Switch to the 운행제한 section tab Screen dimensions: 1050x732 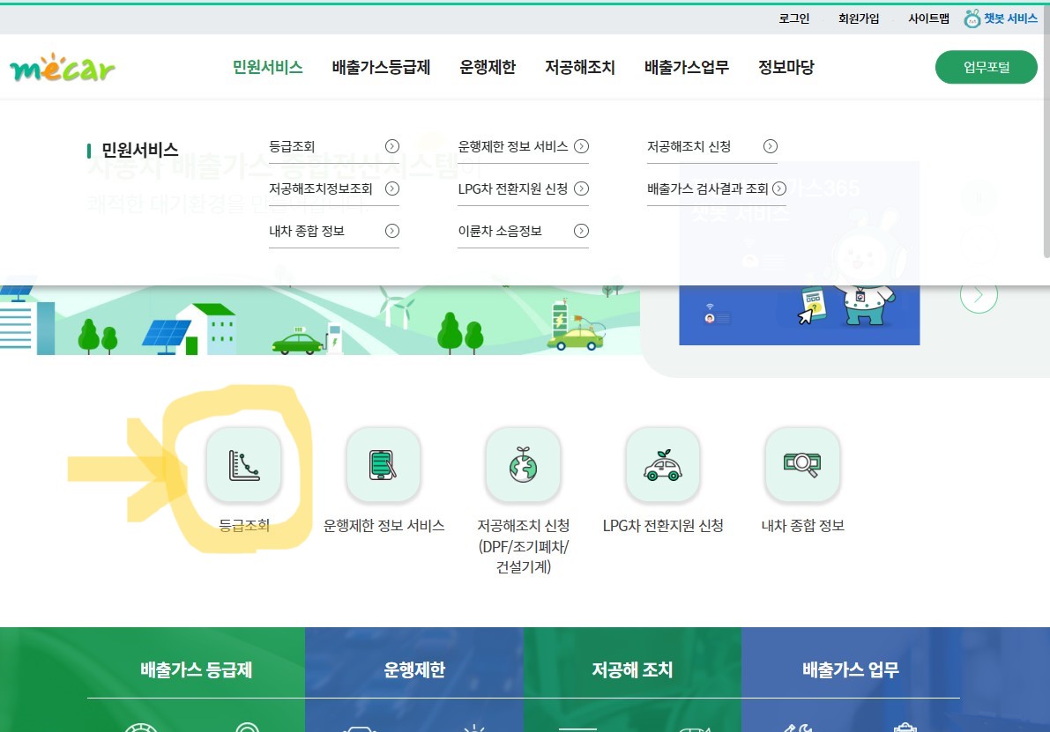(x=488, y=67)
